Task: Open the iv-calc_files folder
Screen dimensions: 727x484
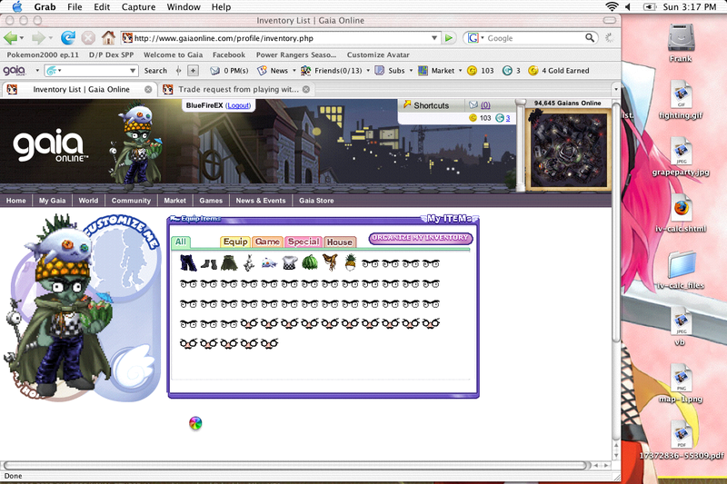Action: (681, 265)
